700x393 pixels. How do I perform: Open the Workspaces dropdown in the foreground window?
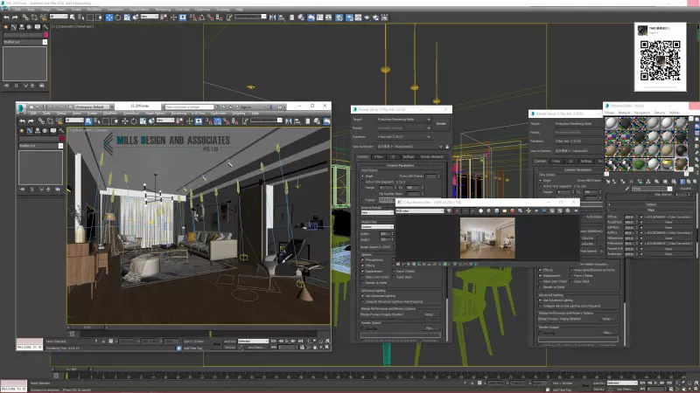pyautogui.click(x=90, y=106)
